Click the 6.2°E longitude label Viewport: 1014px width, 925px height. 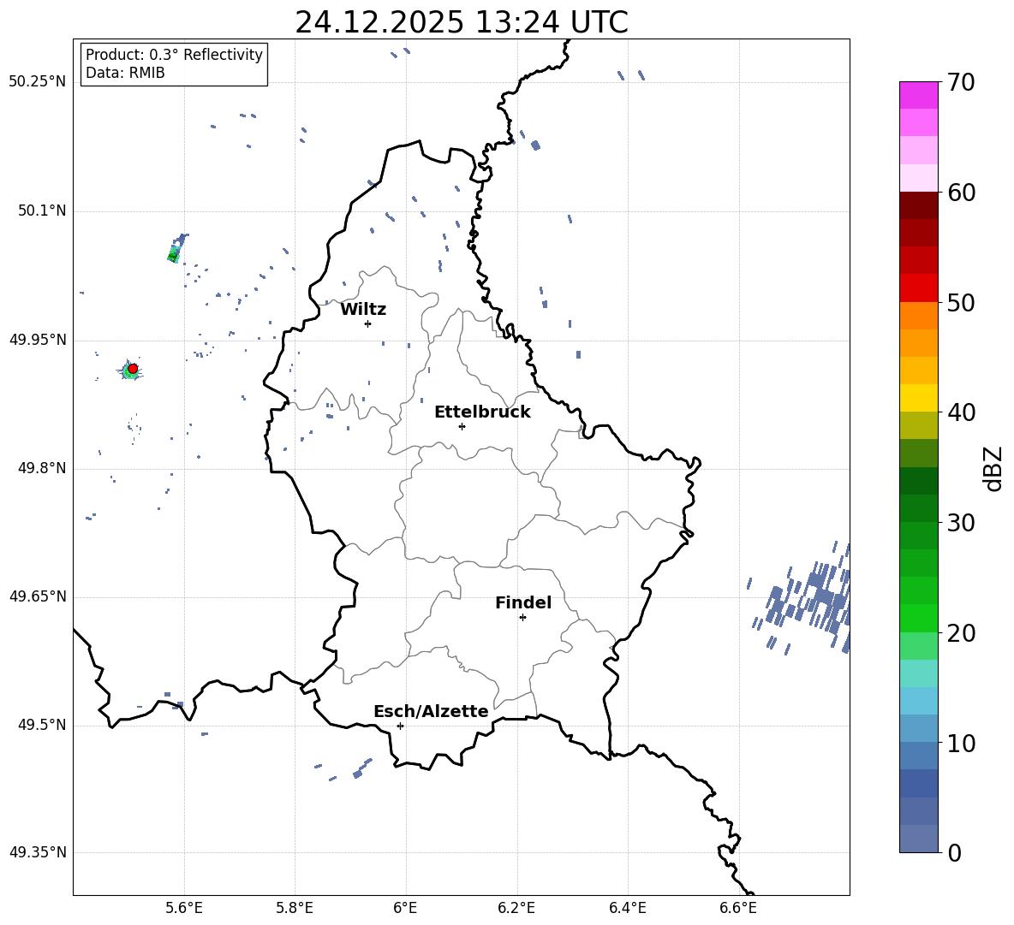tap(516, 908)
